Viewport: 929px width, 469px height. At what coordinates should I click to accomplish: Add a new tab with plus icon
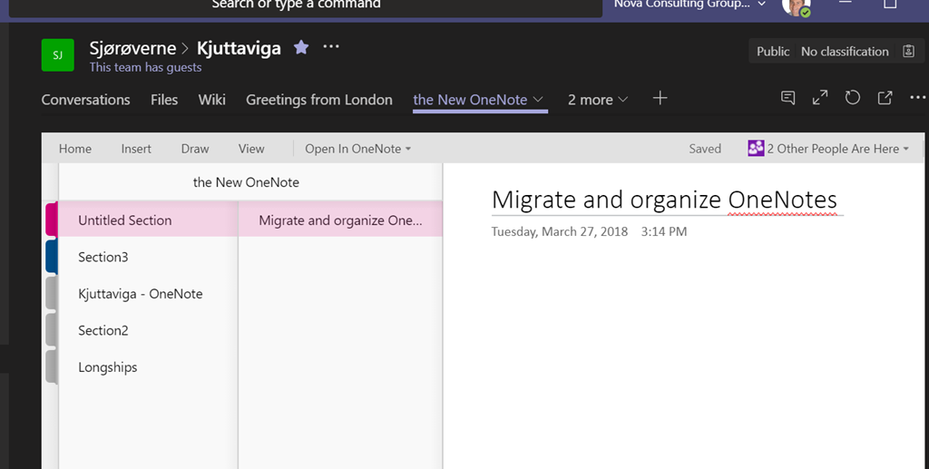pyautogui.click(x=660, y=98)
